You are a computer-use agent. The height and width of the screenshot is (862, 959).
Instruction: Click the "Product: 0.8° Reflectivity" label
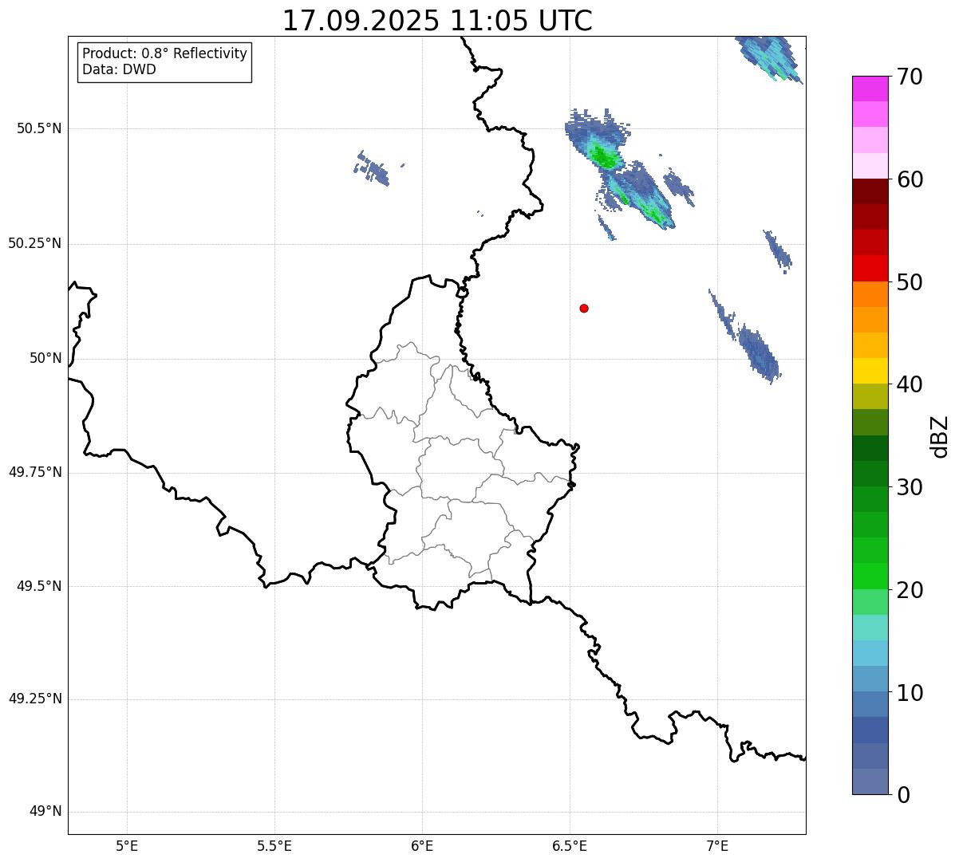(165, 53)
